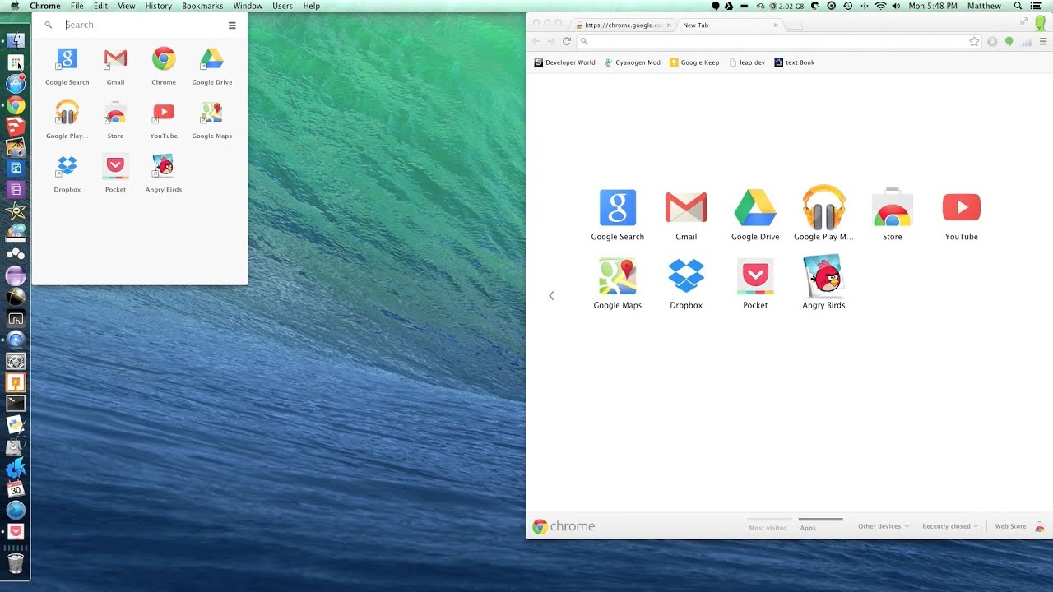Open the Users menu in menu bar
The width and height of the screenshot is (1053, 592).
coord(282,6)
